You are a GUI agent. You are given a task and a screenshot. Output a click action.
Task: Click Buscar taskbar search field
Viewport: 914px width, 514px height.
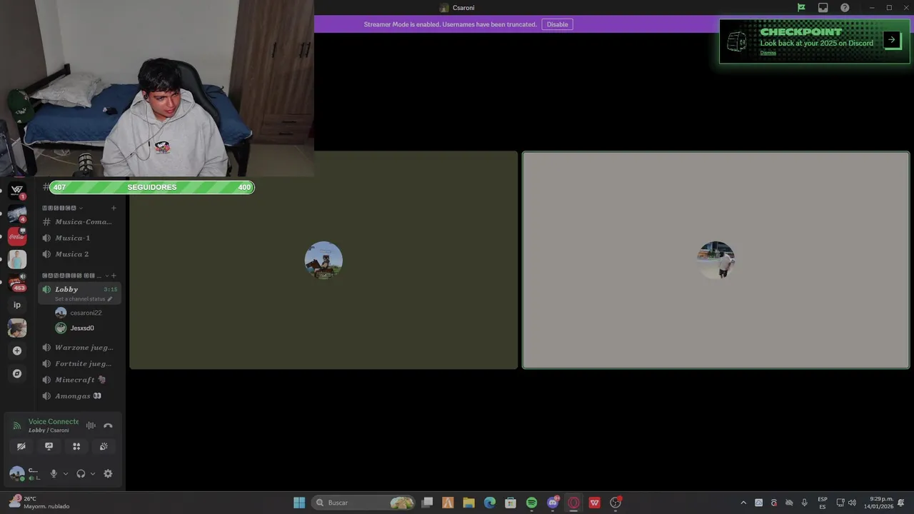click(364, 503)
